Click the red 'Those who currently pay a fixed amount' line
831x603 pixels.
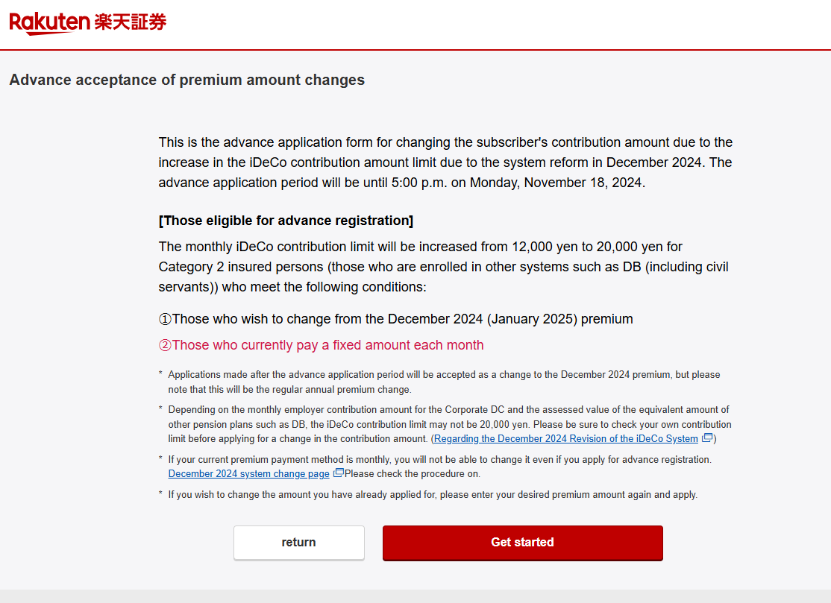[322, 345]
